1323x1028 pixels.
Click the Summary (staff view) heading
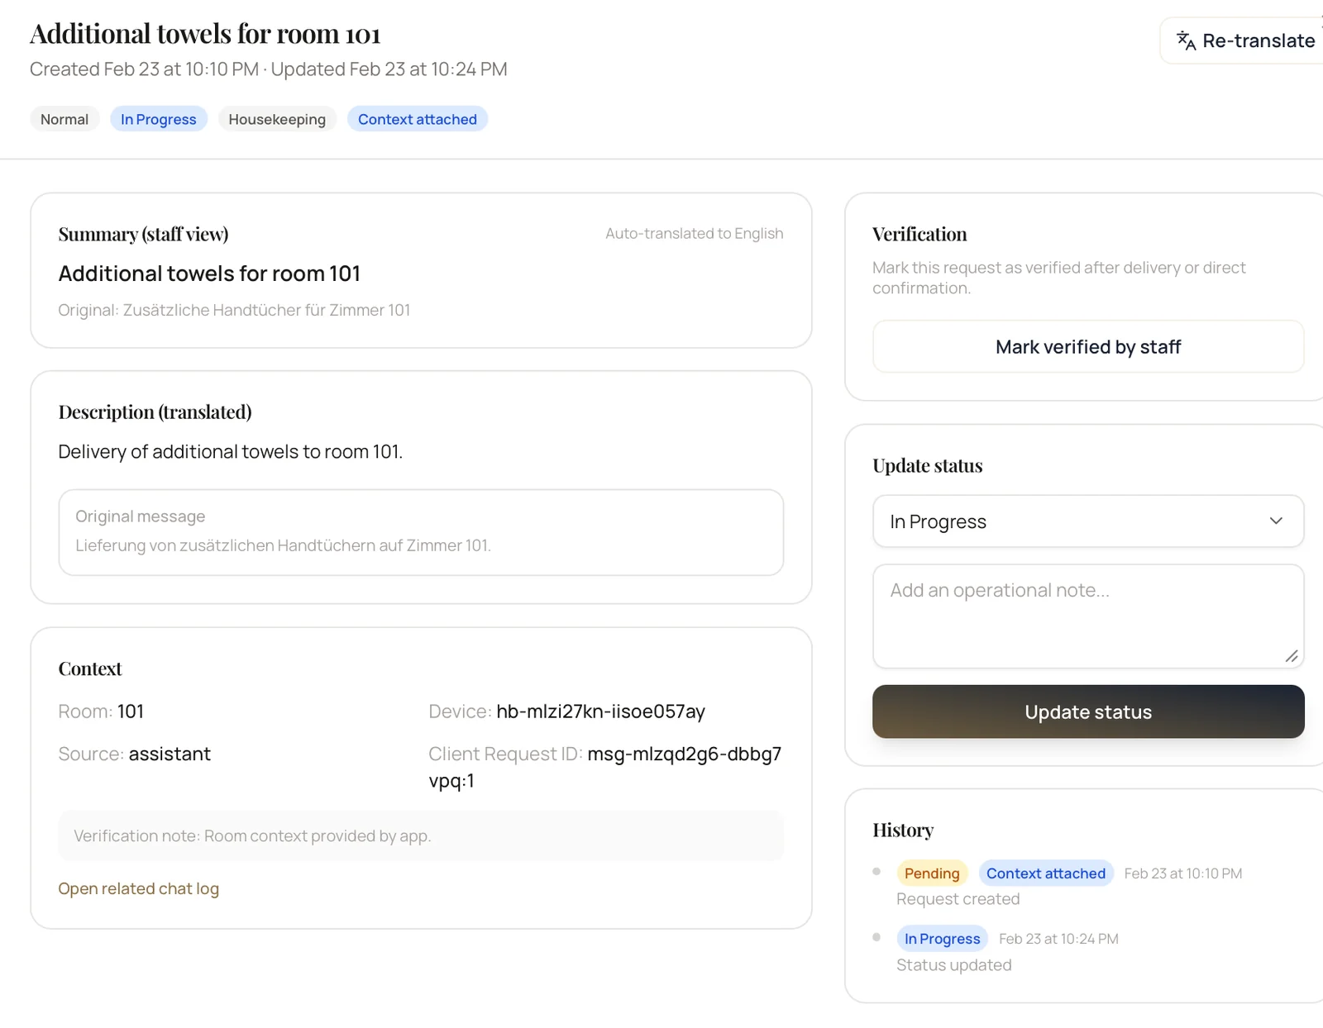(x=143, y=235)
